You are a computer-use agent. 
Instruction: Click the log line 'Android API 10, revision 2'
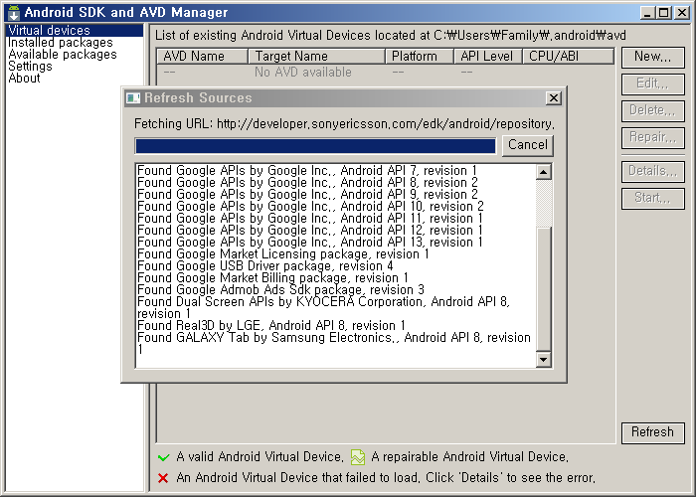(310, 207)
